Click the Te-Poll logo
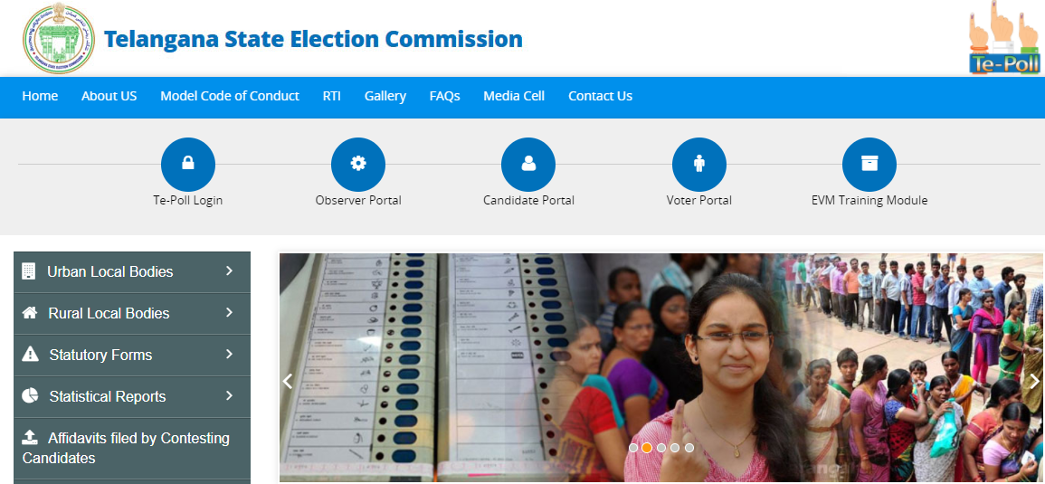Viewport: 1045px width, 484px height. (1003, 39)
